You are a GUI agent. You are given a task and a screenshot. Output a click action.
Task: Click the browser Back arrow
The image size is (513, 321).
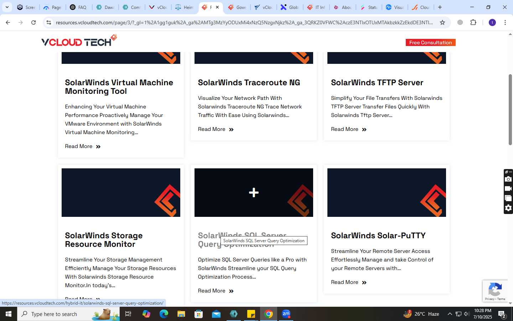coord(8,22)
